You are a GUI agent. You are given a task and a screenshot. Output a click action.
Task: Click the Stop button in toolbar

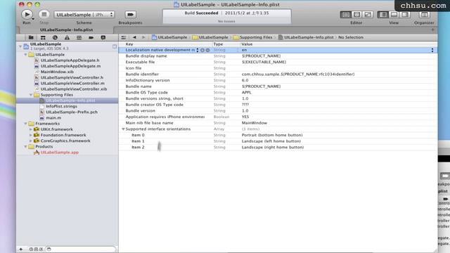tap(44, 14)
